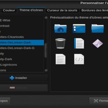The width and height of the screenshot is (108, 108).
Task: Switch to the Couleur tab
Action: coord(9,10)
